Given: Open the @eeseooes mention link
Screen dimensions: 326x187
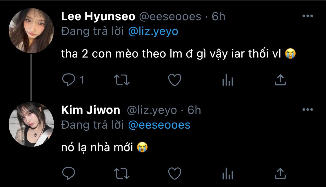Looking at the screenshot, I should [x=159, y=125].
